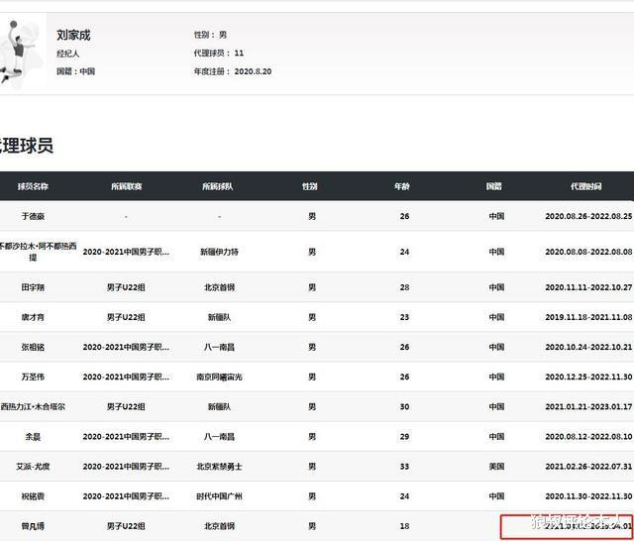
Task: Open player 西热力江·木合塔尔 in the table
Action: tap(33, 407)
